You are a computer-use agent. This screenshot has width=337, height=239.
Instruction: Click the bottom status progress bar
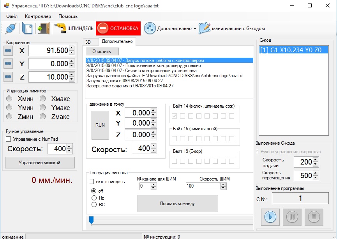[84, 236]
